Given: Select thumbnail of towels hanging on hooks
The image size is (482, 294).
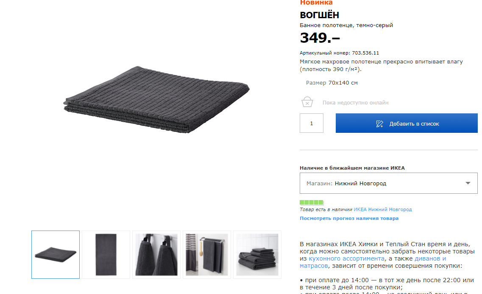Looking at the screenshot, I should (156, 255).
